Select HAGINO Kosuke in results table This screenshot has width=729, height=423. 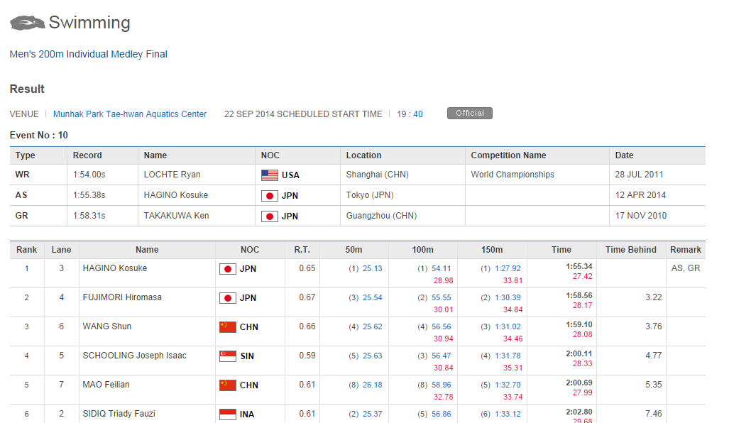115,268
